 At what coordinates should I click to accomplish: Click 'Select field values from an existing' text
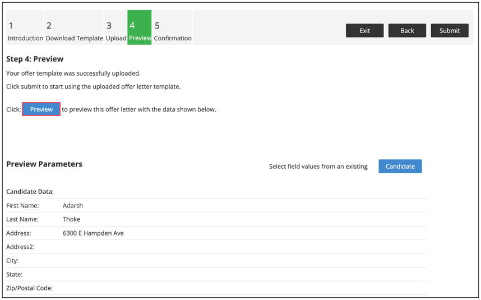click(318, 167)
